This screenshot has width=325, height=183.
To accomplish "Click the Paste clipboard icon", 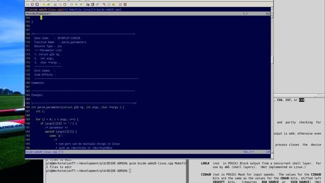I will (x=64, y=5).
